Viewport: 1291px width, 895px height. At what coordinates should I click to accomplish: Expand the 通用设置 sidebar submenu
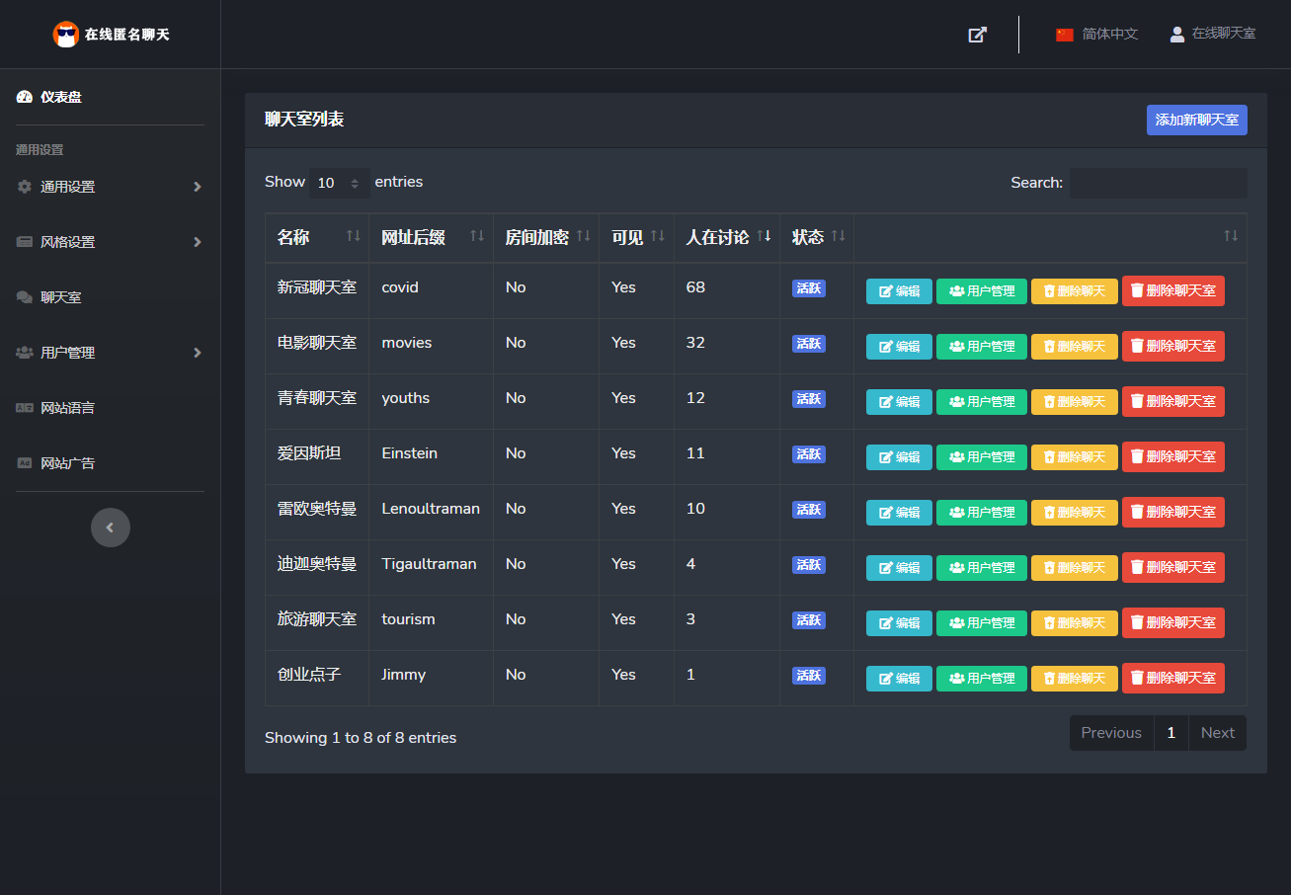(110, 187)
